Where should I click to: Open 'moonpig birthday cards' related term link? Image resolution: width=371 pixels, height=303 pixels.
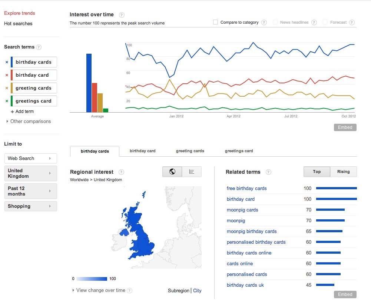click(x=252, y=232)
